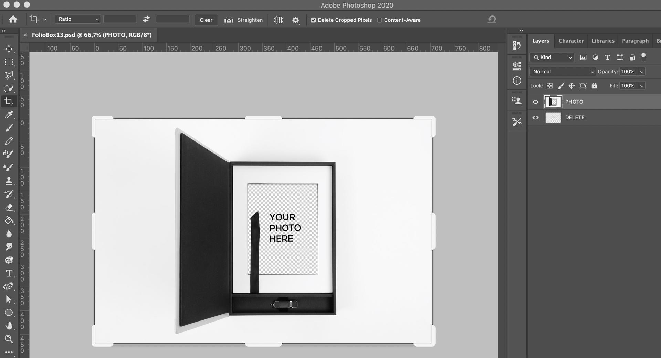
Task: Uncheck Delete Cropped Pixels
Action: (313, 20)
